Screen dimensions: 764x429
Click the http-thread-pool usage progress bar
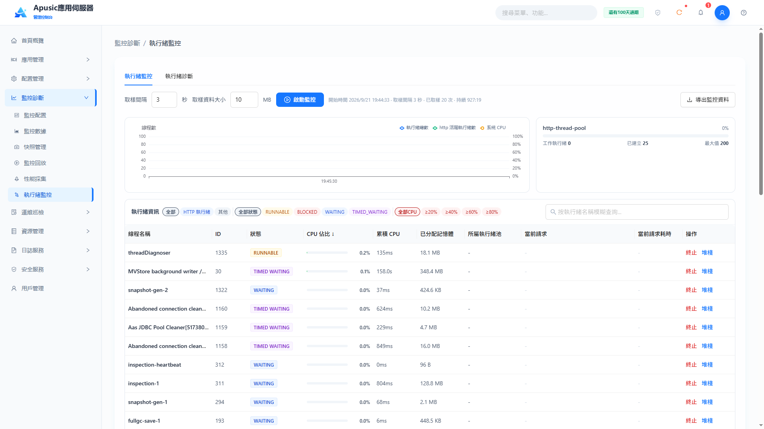[635, 136]
